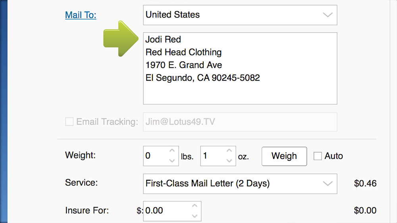The width and height of the screenshot is (397, 223).
Task: Select the First-Class Mail Letter service field
Action: pyautogui.click(x=240, y=184)
